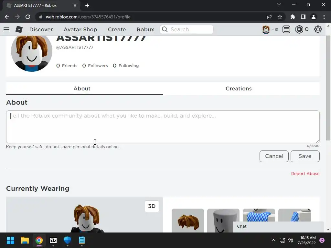This screenshot has height=248, width=331.
Task: Click the profile avatar headshot image
Action: pyautogui.click(x=32, y=54)
